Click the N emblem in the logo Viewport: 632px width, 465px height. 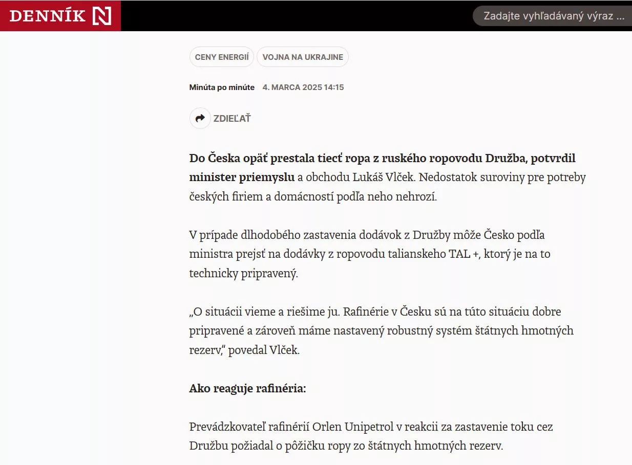pos(101,16)
